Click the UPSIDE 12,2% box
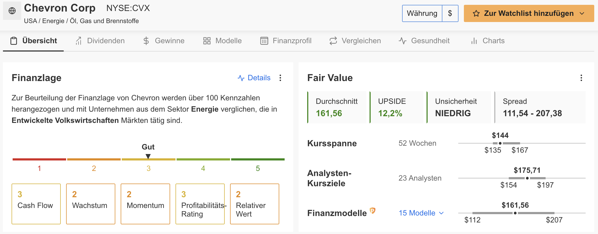 pos(396,107)
